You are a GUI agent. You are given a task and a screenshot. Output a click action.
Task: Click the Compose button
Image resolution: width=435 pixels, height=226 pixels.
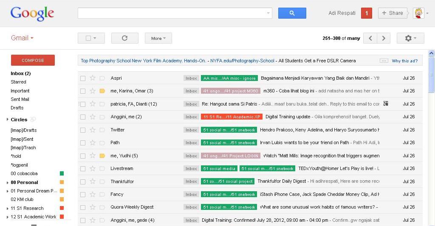(33, 60)
